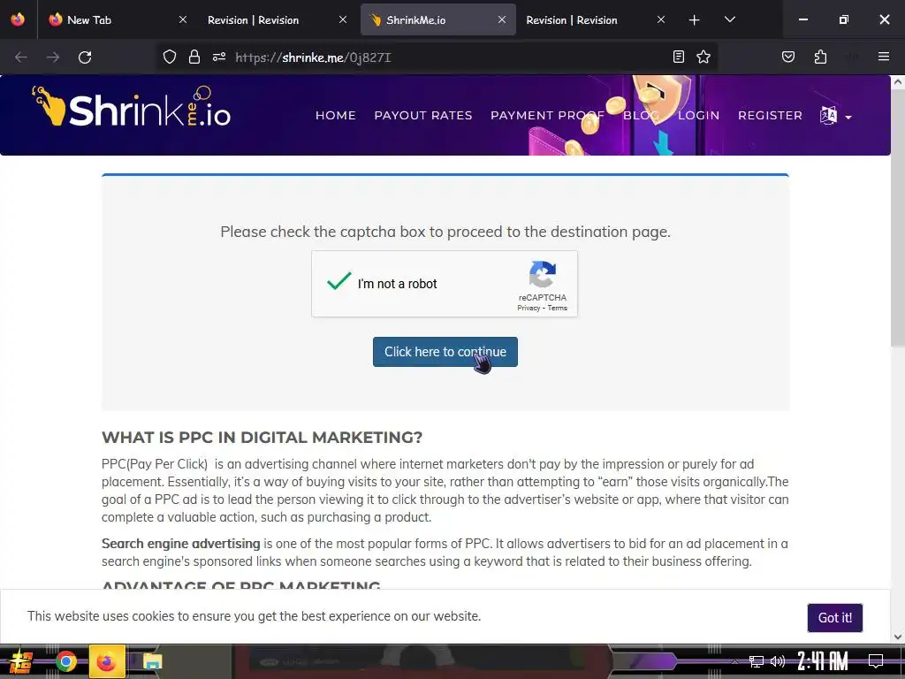The width and height of the screenshot is (905, 679).
Task: Click heading WHAT IS PPC IN DIGITAL MARKETING?
Action: coord(262,438)
